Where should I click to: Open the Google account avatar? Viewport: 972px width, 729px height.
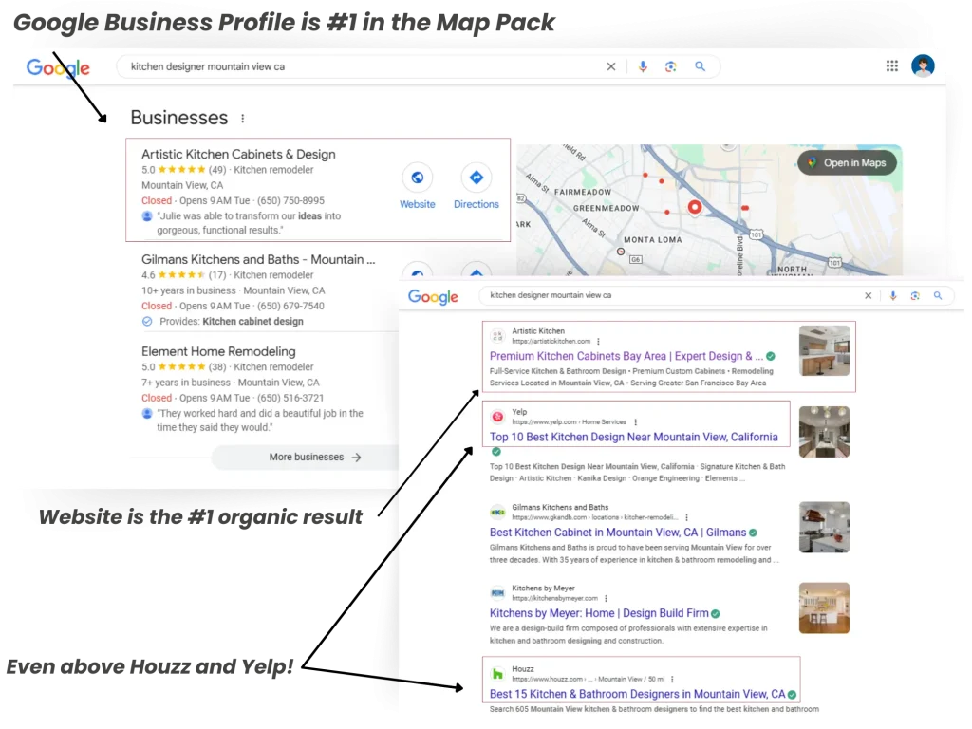click(x=923, y=65)
